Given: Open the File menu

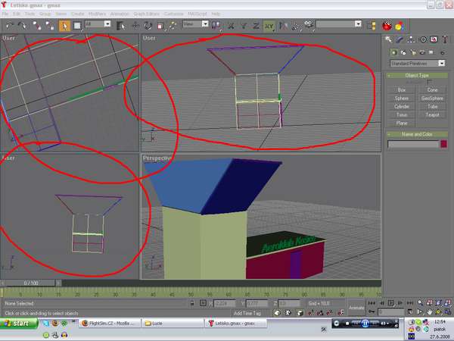Looking at the screenshot, I should coord(5,14).
